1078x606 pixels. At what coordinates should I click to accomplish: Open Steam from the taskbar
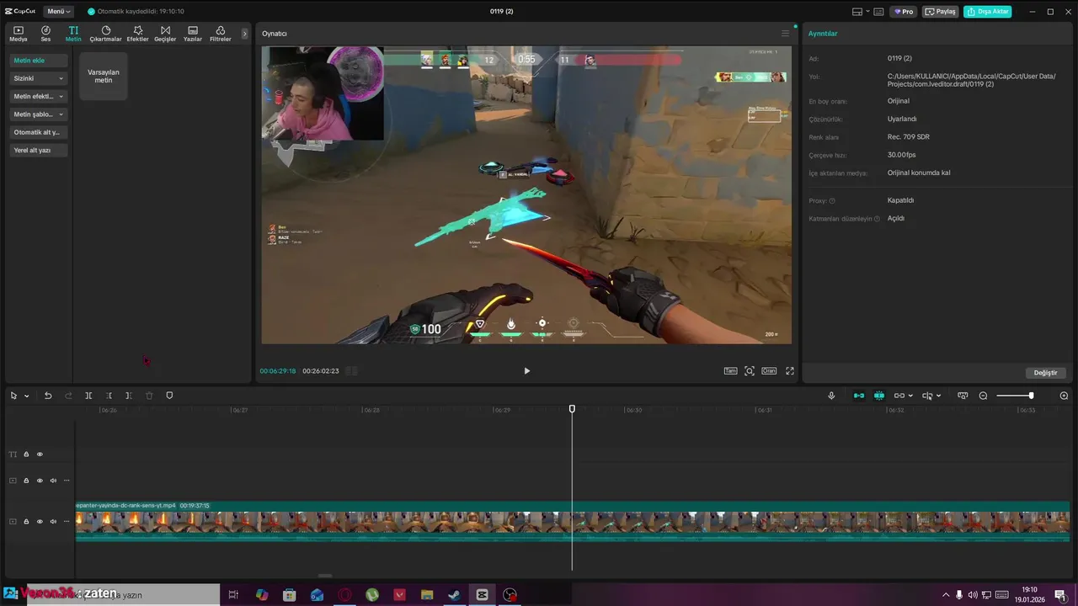(454, 595)
